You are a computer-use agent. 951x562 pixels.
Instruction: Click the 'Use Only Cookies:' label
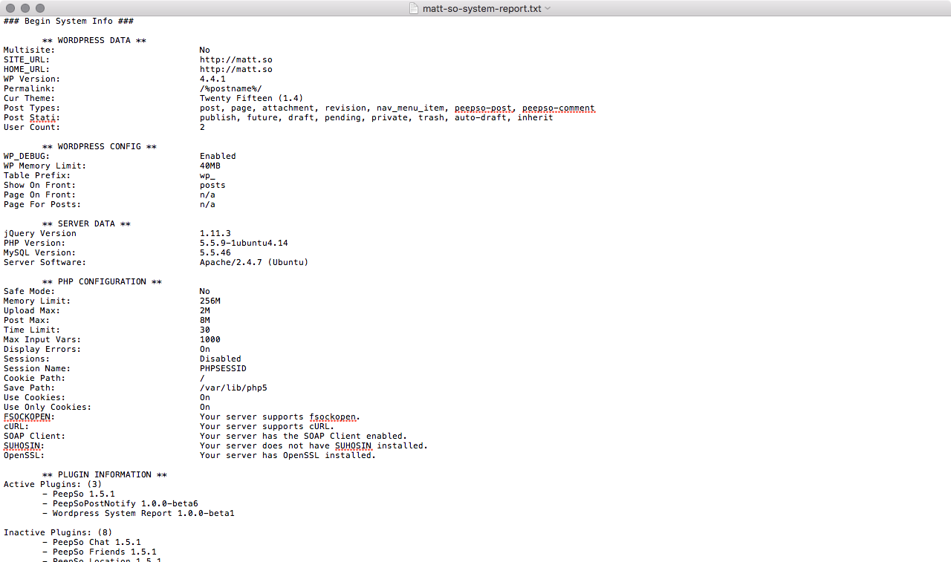coord(48,407)
